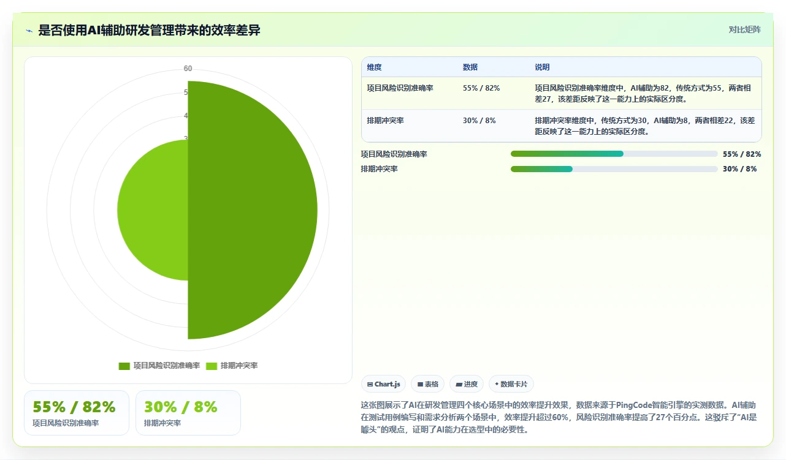Select the 数据卡片 tag
This screenshot has height=460, width=786.
coord(511,384)
